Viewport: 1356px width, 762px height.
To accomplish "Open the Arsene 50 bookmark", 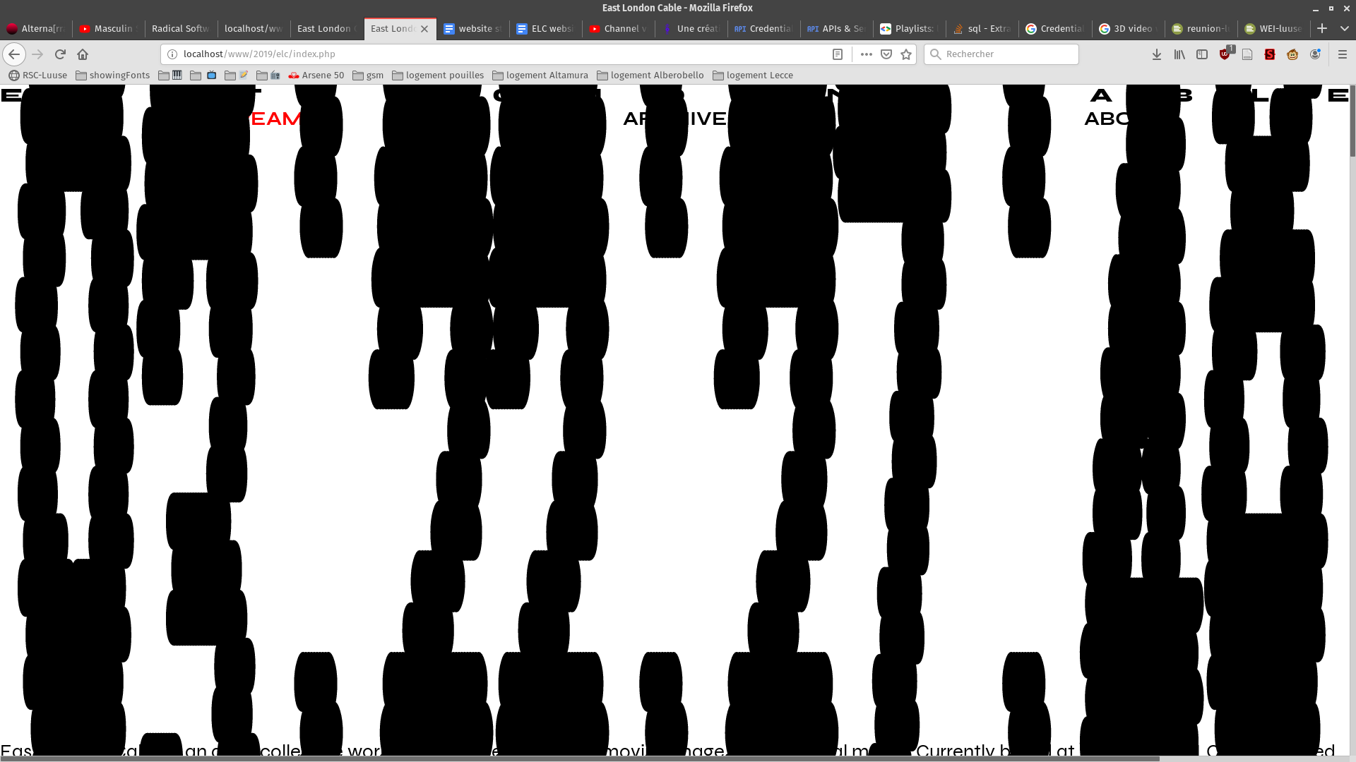I will point(316,75).
